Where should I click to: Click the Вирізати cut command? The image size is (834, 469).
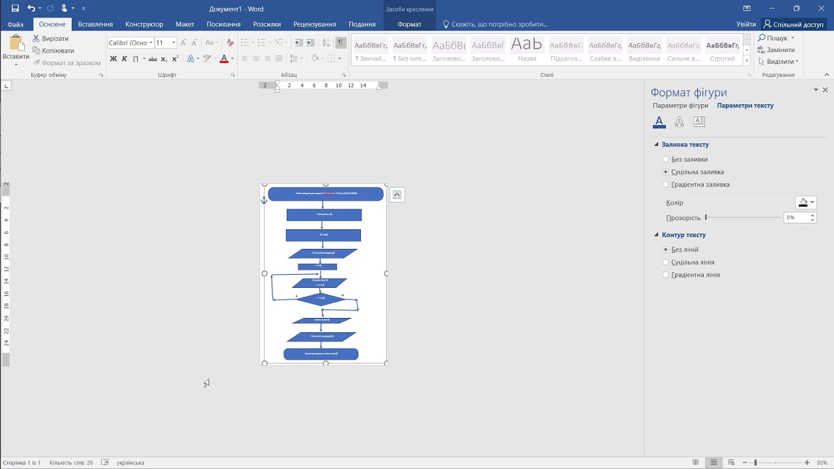(50, 38)
